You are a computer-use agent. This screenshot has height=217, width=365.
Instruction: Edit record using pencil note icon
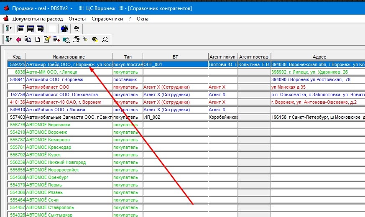(x=47, y=40)
